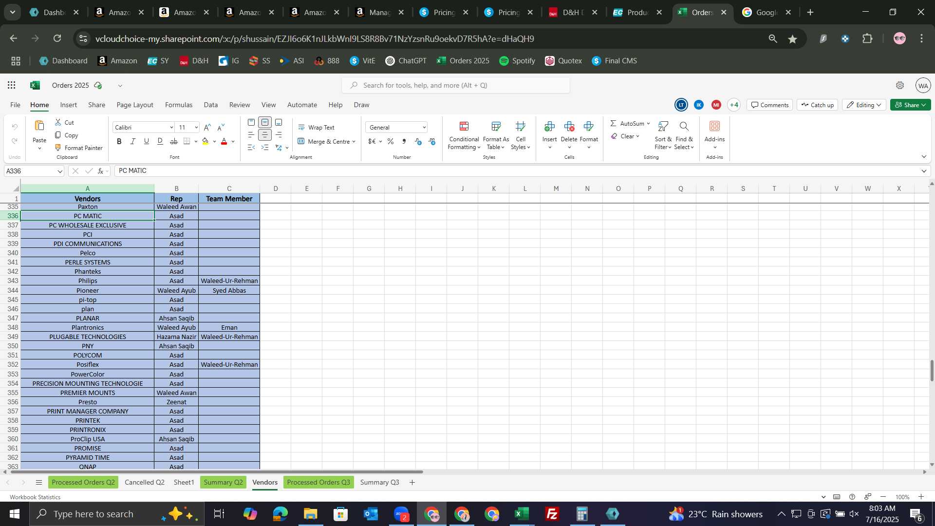Expand the font size dropdown

pos(196,128)
